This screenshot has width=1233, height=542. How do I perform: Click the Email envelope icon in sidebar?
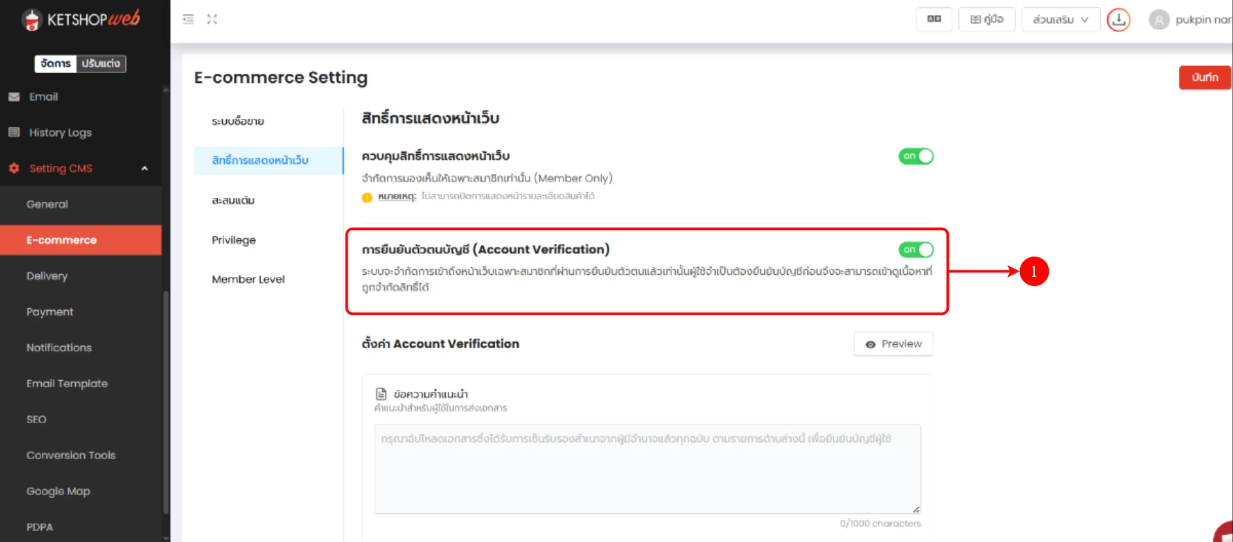point(14,97)
